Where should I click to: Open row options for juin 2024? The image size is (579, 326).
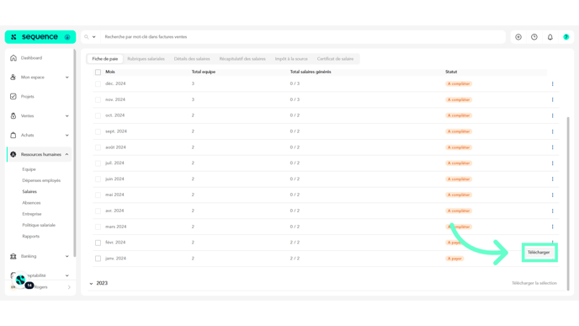pos(552,179)
